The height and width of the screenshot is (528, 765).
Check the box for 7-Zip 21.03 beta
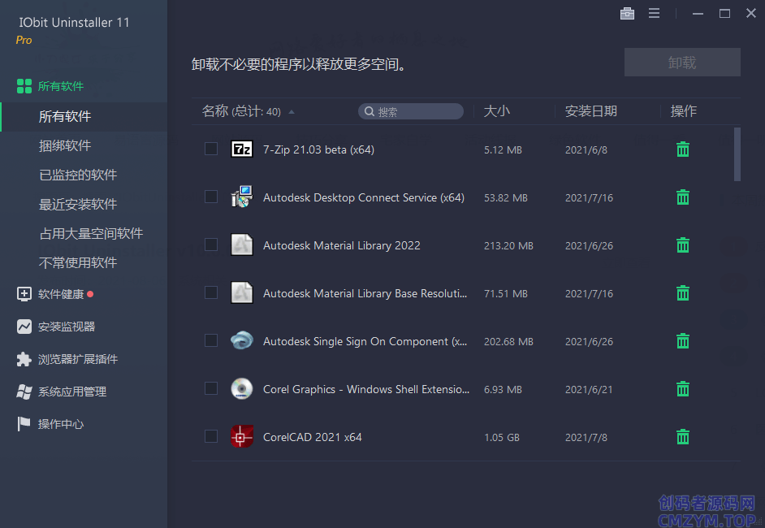tap(211, 149)
